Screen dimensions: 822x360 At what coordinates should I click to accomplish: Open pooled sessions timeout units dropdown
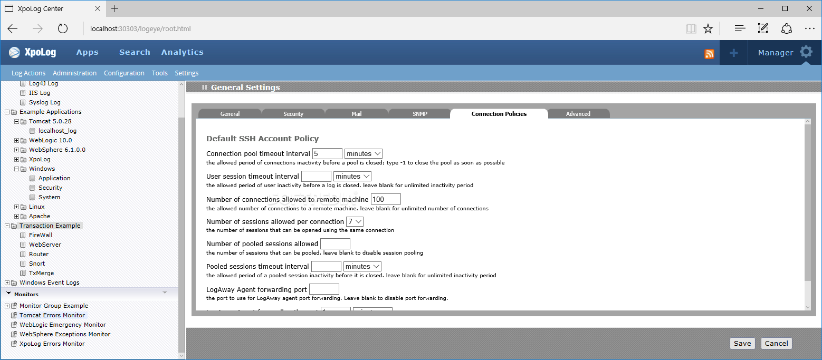tap(362, 267)
